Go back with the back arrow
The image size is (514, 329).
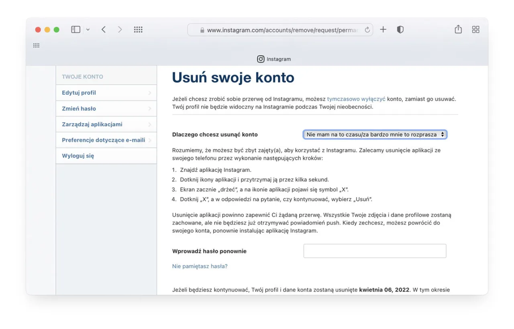pos(104,30)
